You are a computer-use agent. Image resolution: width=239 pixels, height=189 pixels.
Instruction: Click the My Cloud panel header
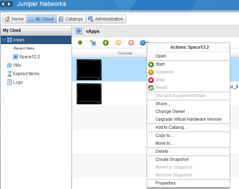tap(36, 30)
